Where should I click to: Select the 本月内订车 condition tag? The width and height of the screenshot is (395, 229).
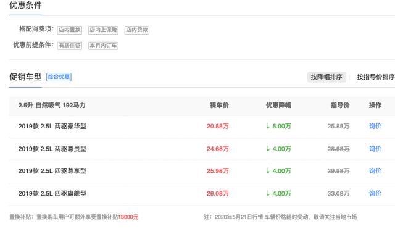(x=103, y=46)
